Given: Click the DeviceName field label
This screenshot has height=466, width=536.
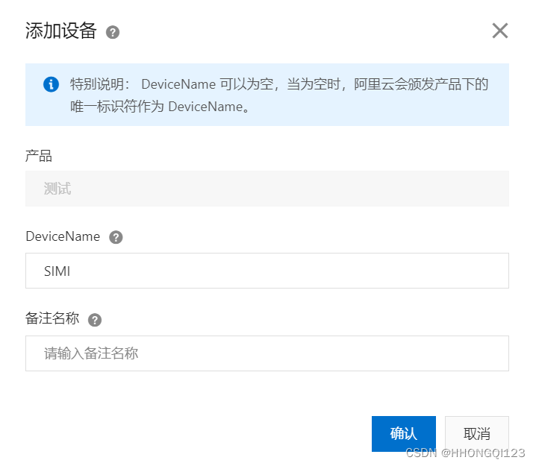Looking at the screenshot, I should click(x=63, y=236).
